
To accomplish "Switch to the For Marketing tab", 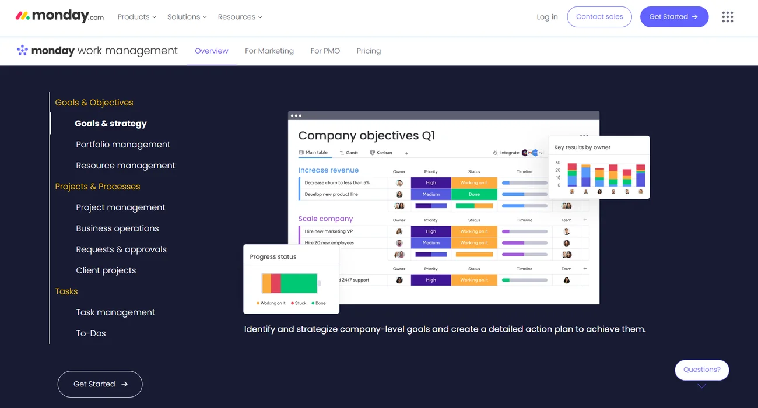I will (x=269, y=51).
